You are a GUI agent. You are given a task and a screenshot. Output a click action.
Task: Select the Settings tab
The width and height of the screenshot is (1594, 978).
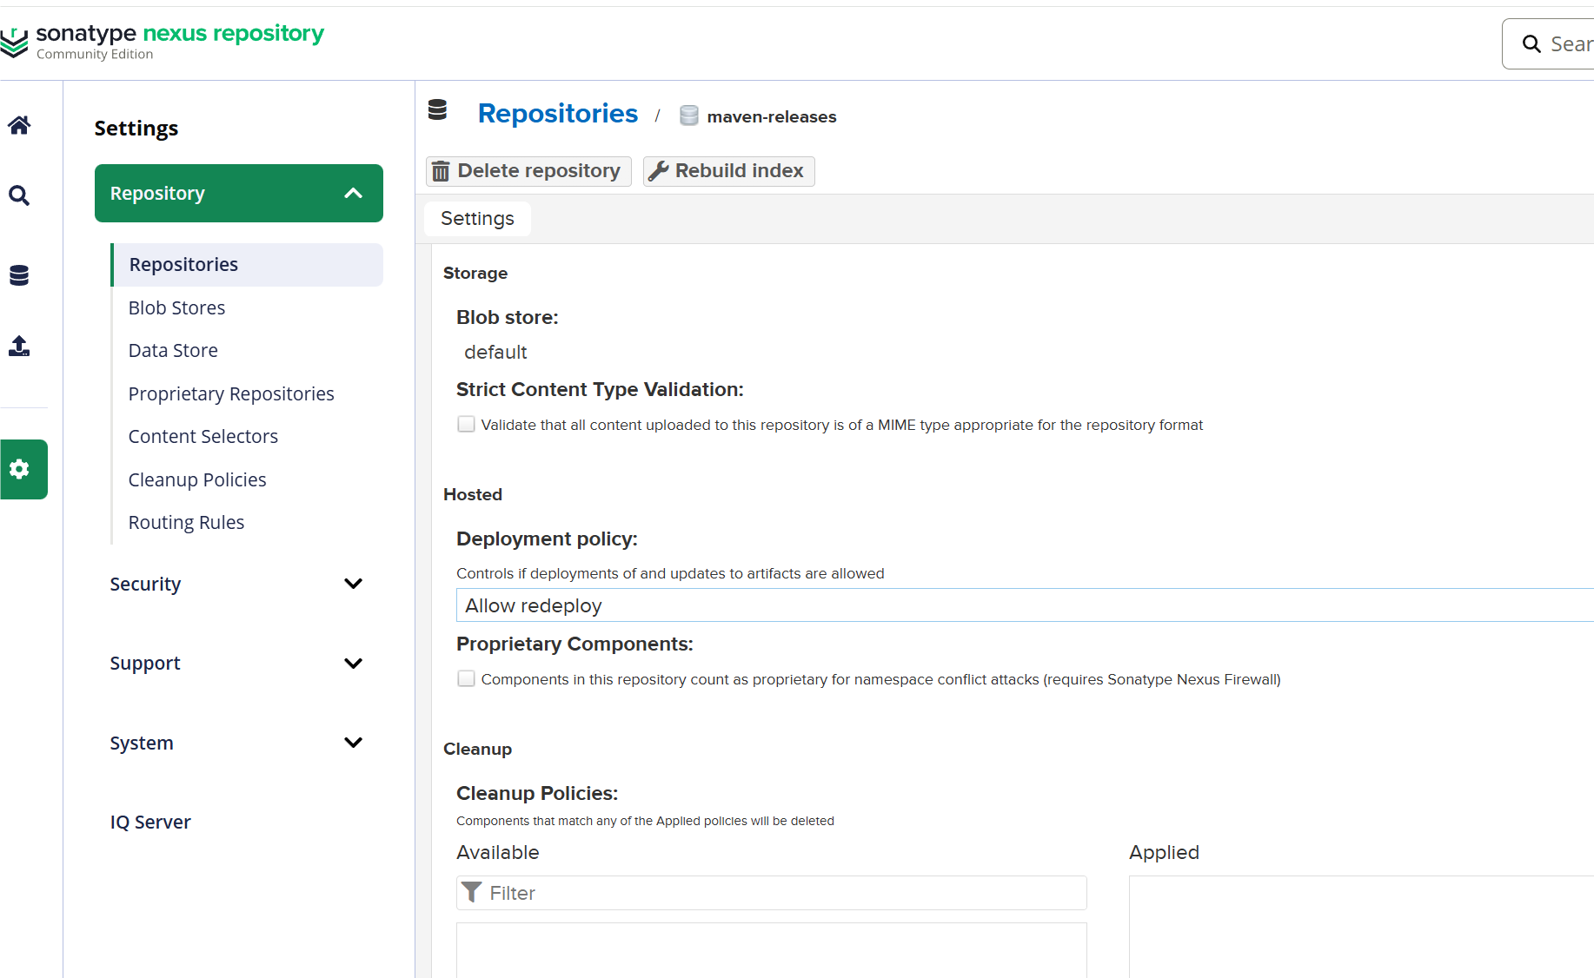477,219
